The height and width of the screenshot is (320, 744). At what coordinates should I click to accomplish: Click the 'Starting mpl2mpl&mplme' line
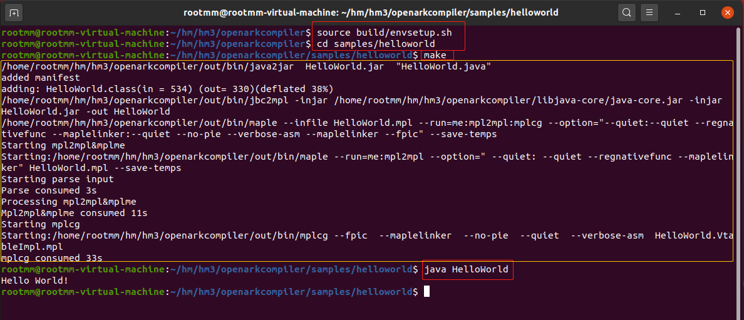pyautogui.click(x=63, y=146)
